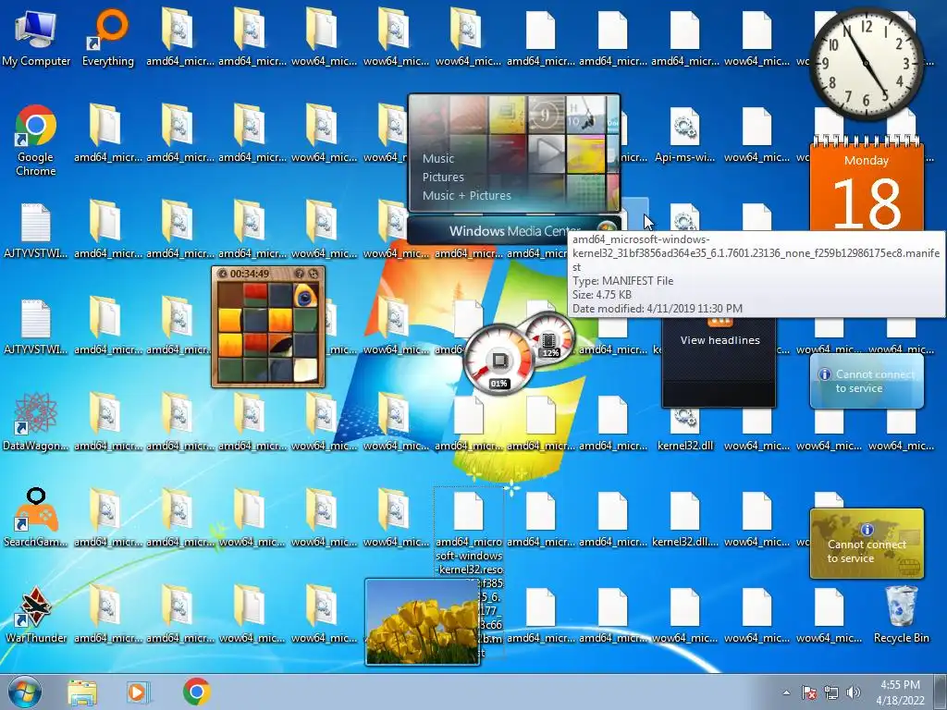Open the volume control speaker icon
Screen dimensions: 947x710
pyautogui.click(x=854, y=692)
